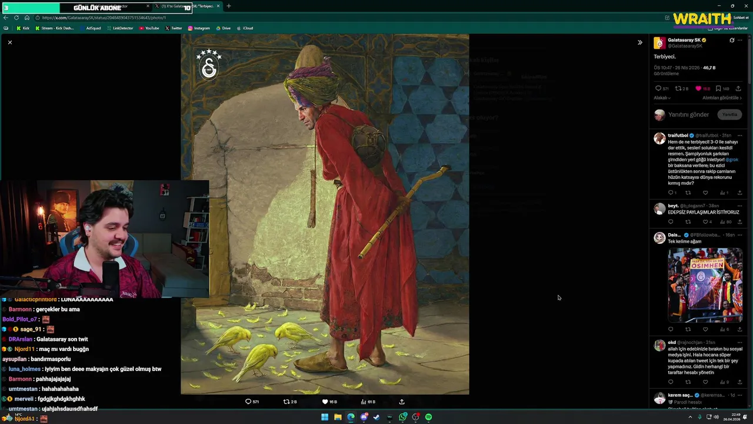This screenshot has width=753, height=424.
Task: Click reply icon below the photo
Action: pos(248,402)
